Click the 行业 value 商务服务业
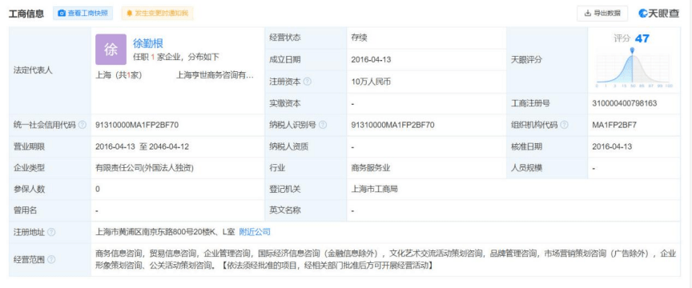This screenshot has width=692, height=288. coord(371,168)
